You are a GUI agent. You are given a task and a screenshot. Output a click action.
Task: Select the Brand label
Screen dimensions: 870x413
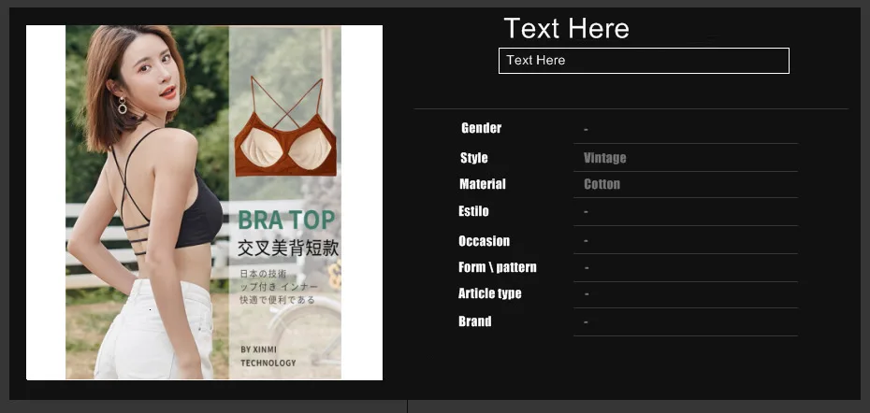474,321
